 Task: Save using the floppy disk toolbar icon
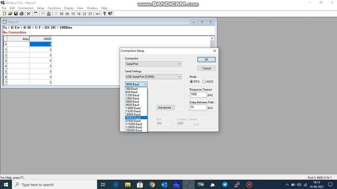pos(16,14)
